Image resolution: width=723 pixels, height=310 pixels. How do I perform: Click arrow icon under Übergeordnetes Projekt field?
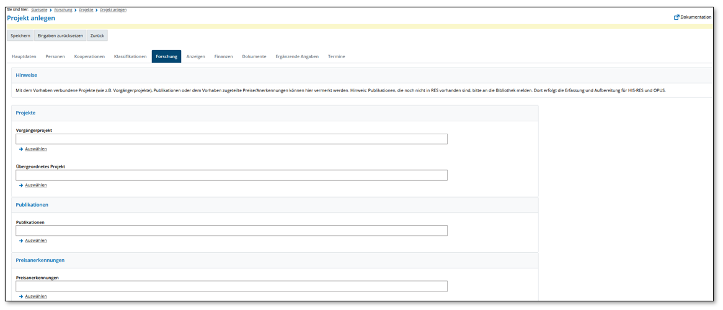(x=21, y=186)
